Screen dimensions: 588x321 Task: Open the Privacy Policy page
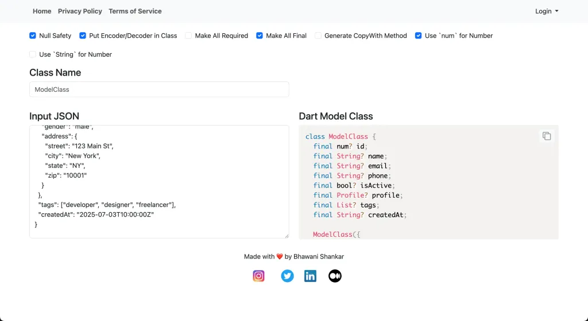click(x=80, y=11)
